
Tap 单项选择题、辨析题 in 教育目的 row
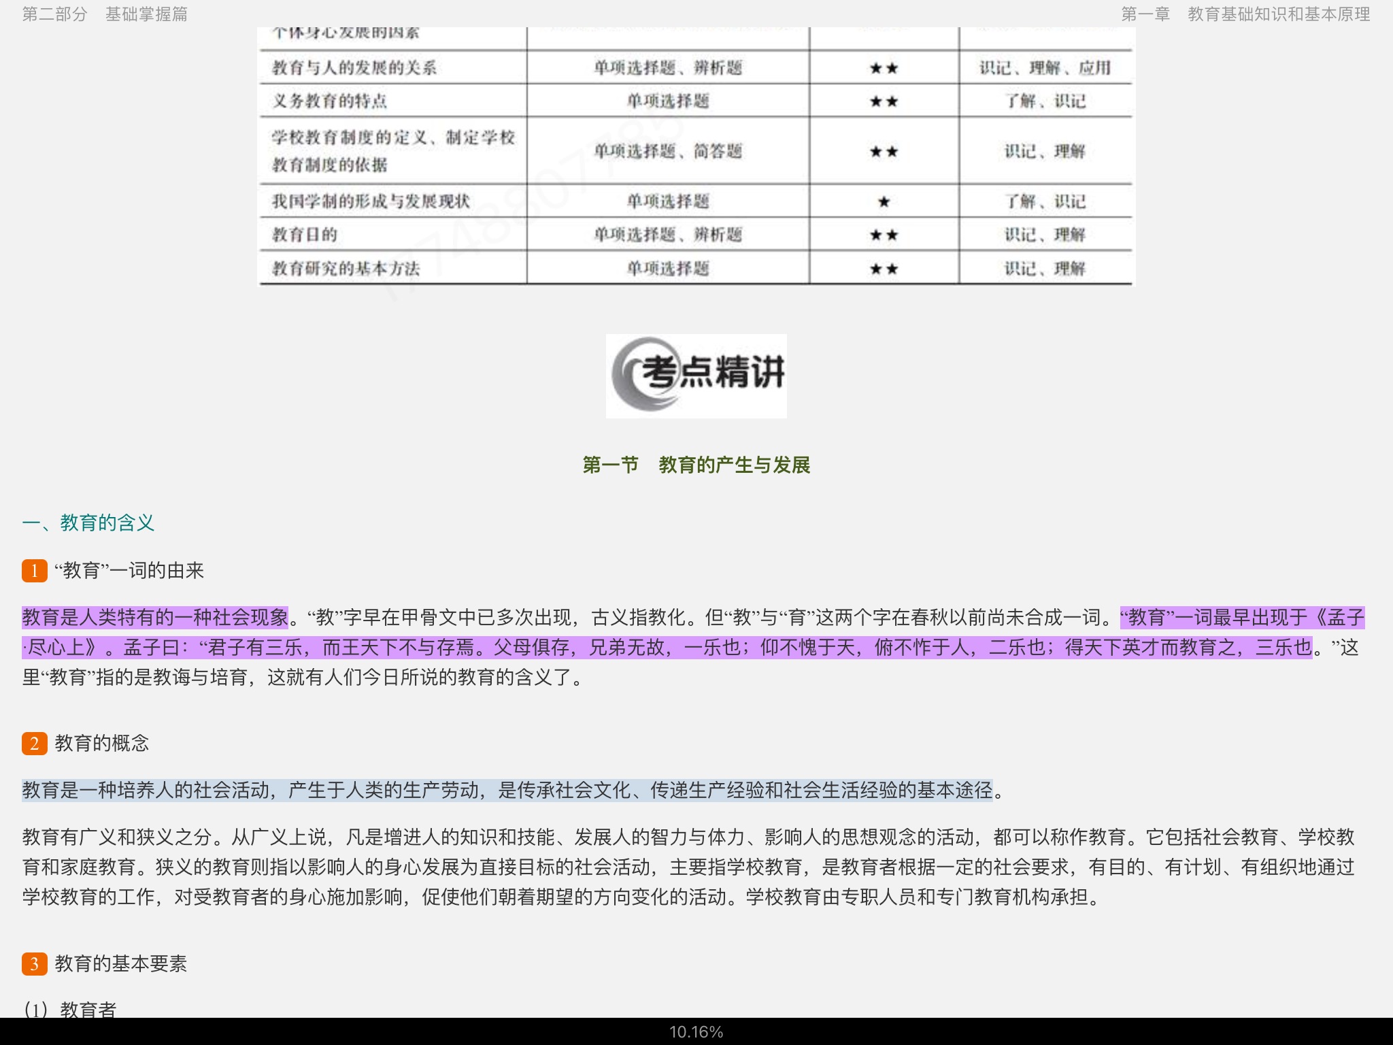668,235
